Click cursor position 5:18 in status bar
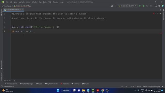Screen dimensions: 165x93 [x=122, y=87]
